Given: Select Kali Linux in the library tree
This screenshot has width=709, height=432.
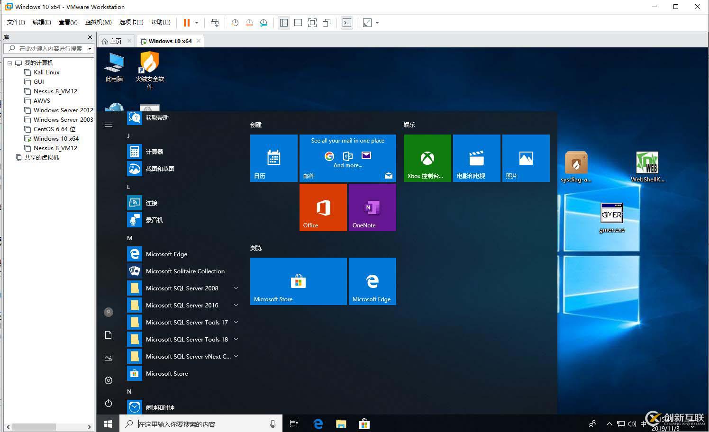Looking at the screenshot, I should 46,72.
